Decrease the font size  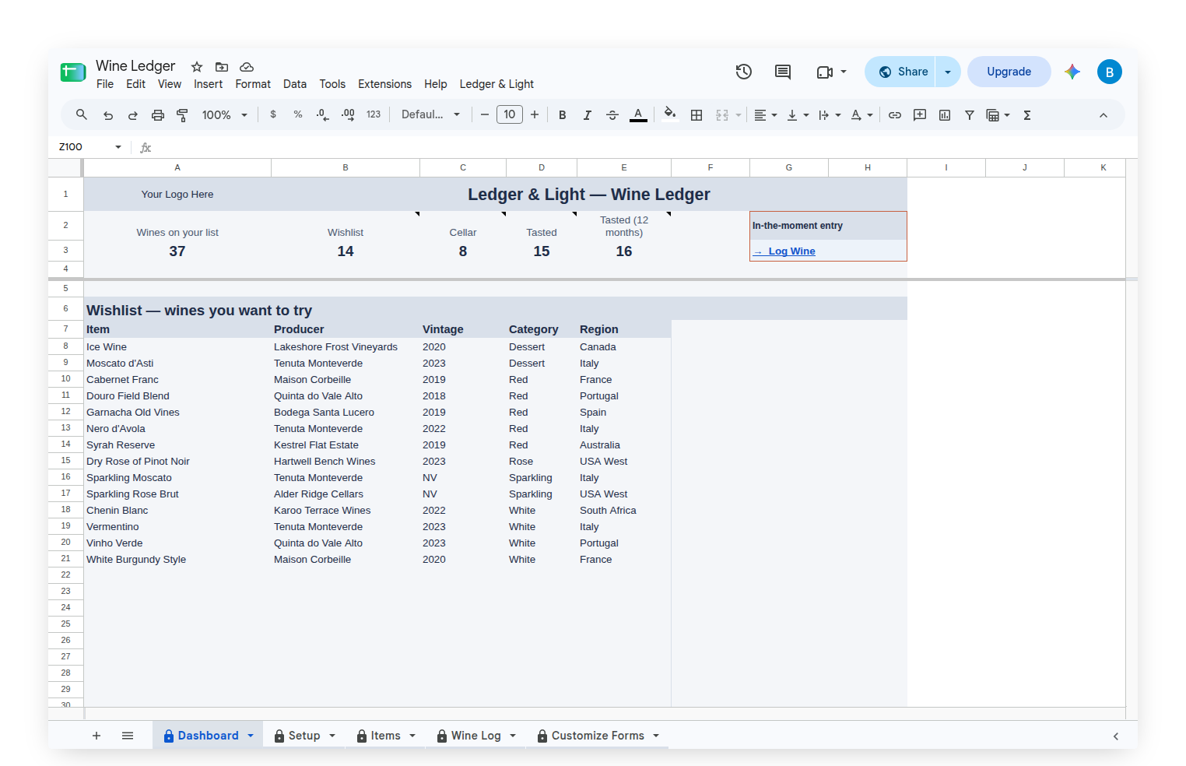[485, 114]
